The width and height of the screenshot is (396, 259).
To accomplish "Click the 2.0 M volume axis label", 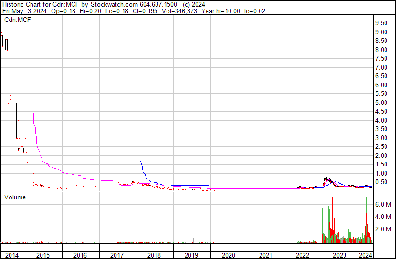I will pyautogui.click(x=383, y=229).
